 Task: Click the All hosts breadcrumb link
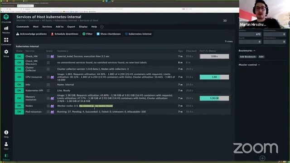coord(47,20)
